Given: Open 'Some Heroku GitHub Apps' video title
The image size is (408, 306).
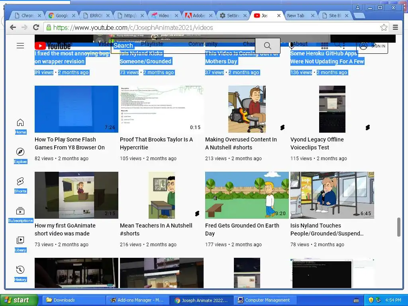Looking at the screenshot, I should tap(328, 57).
